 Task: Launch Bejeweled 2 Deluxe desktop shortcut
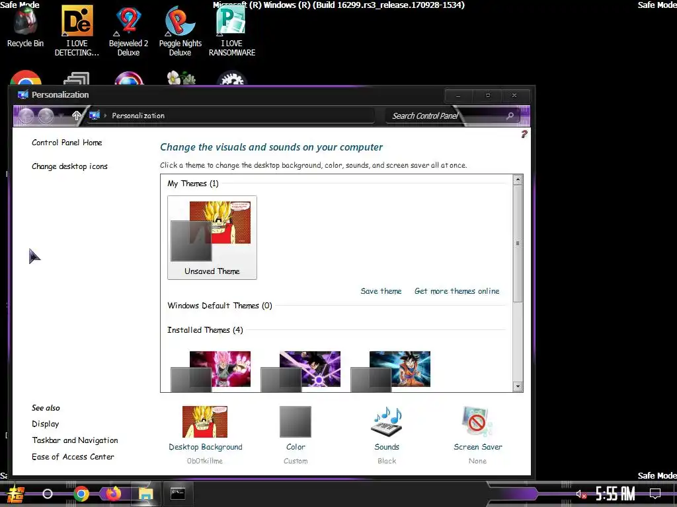pos(129,30)
